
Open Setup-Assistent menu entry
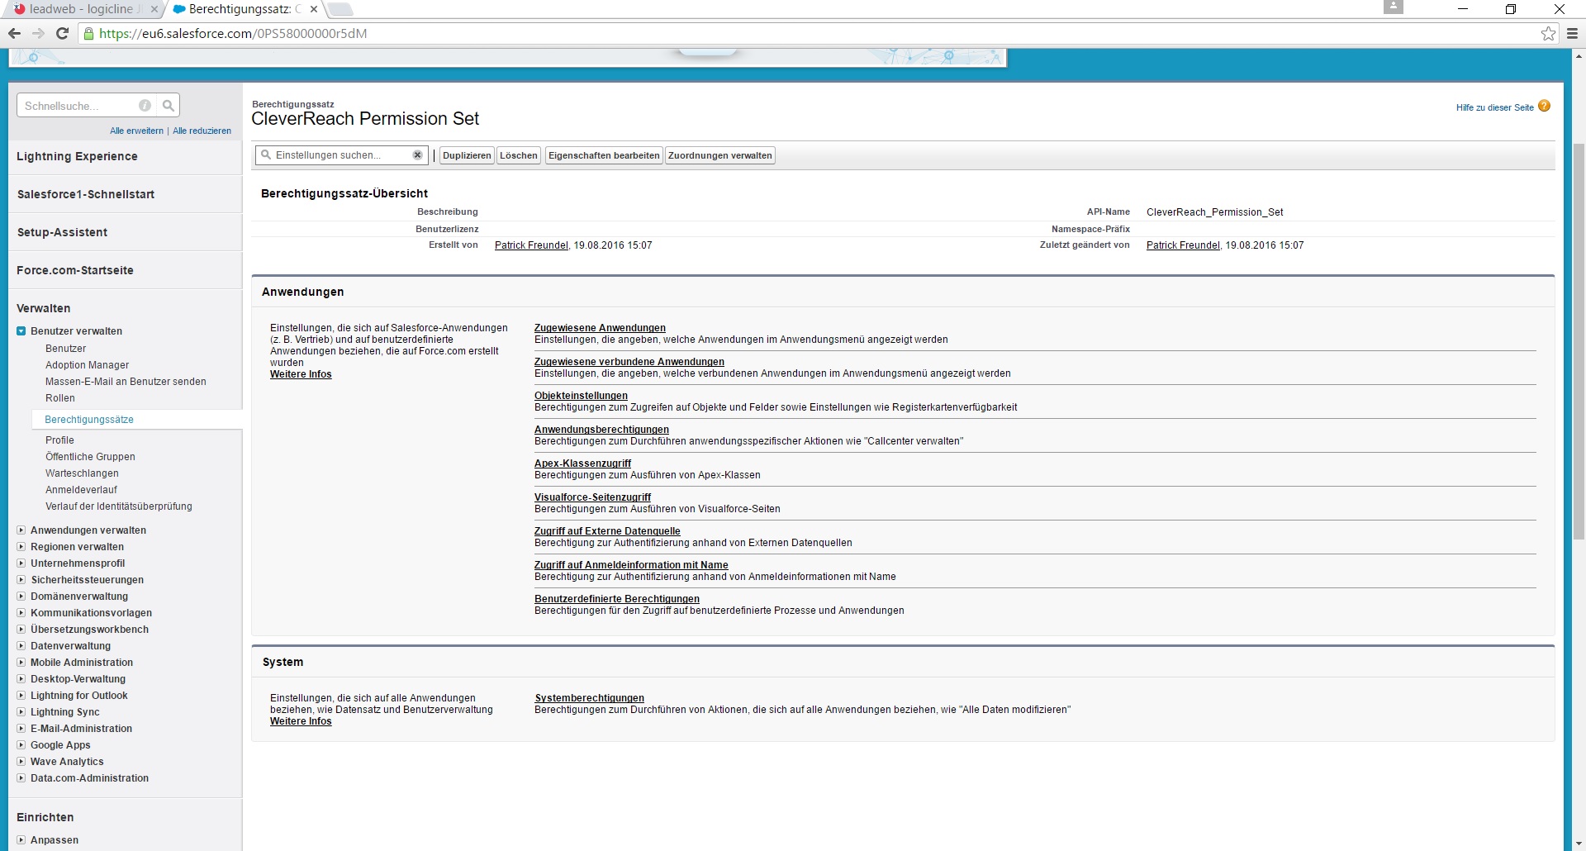[x=62, y=232]
